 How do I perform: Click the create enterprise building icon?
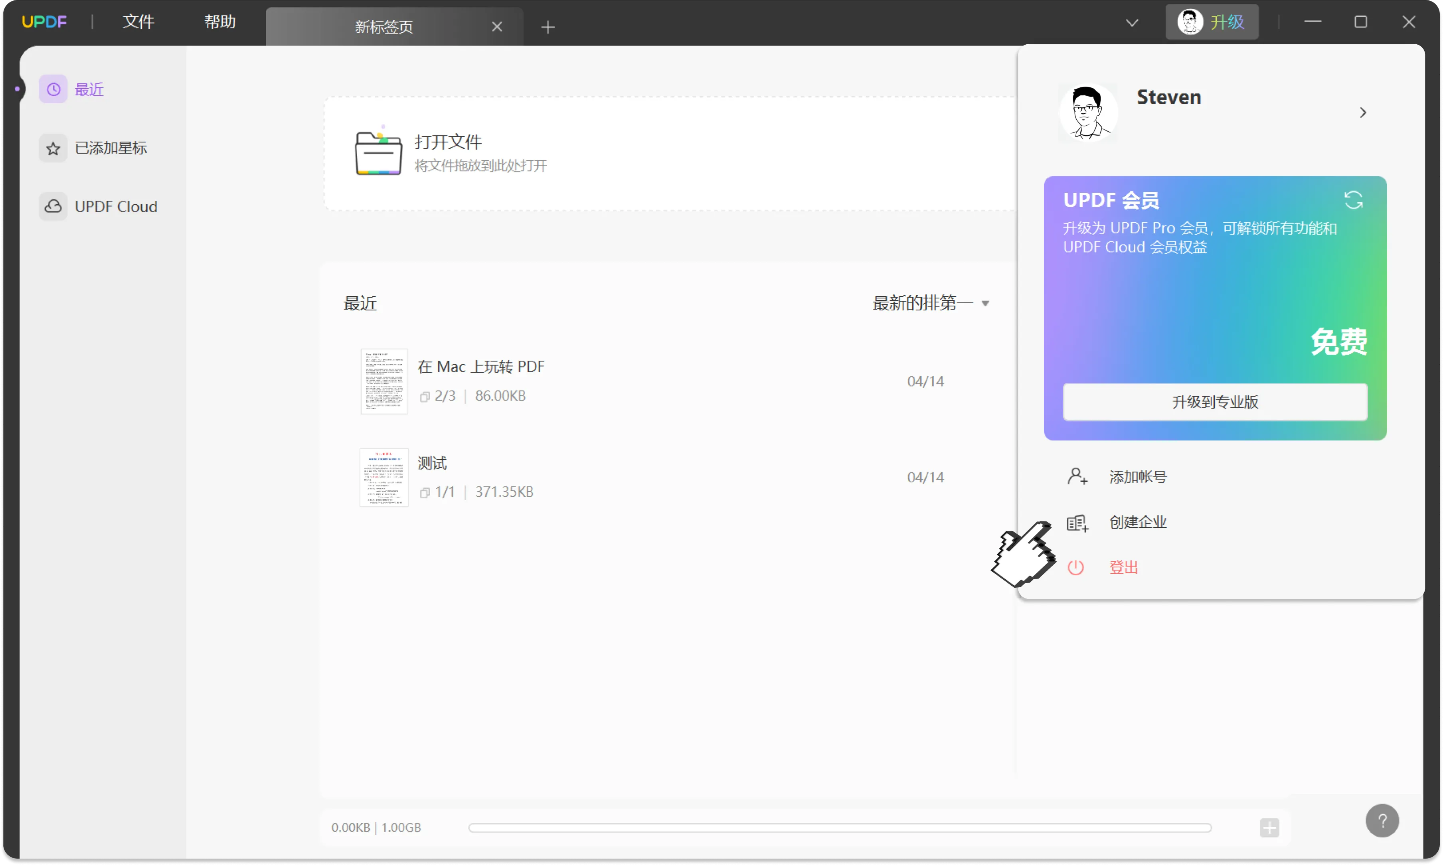1077,523
